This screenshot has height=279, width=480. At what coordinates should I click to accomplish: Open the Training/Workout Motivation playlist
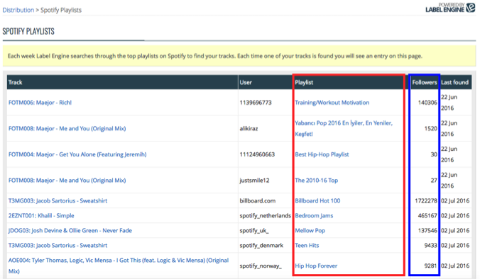(x=332, y=103)
